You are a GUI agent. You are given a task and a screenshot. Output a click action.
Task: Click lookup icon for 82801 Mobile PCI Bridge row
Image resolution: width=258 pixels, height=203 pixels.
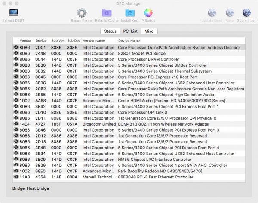point(16,53)
